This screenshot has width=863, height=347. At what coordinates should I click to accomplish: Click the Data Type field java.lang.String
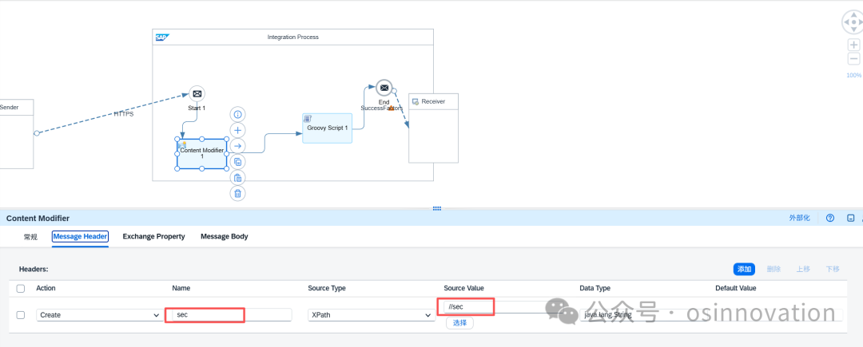pyautogui.click(x=644, y=315)
